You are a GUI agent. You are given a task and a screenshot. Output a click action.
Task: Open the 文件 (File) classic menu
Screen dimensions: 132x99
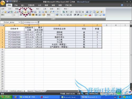click(x=10, y=9)
